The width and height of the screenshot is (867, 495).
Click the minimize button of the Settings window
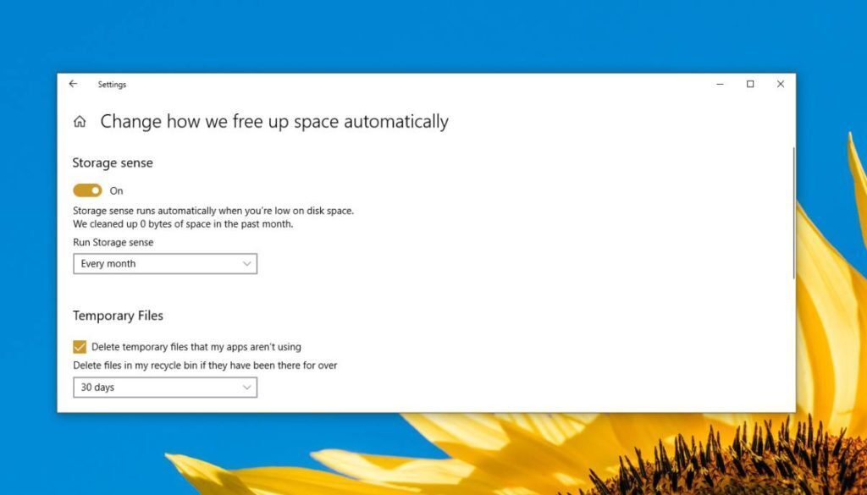720,85
